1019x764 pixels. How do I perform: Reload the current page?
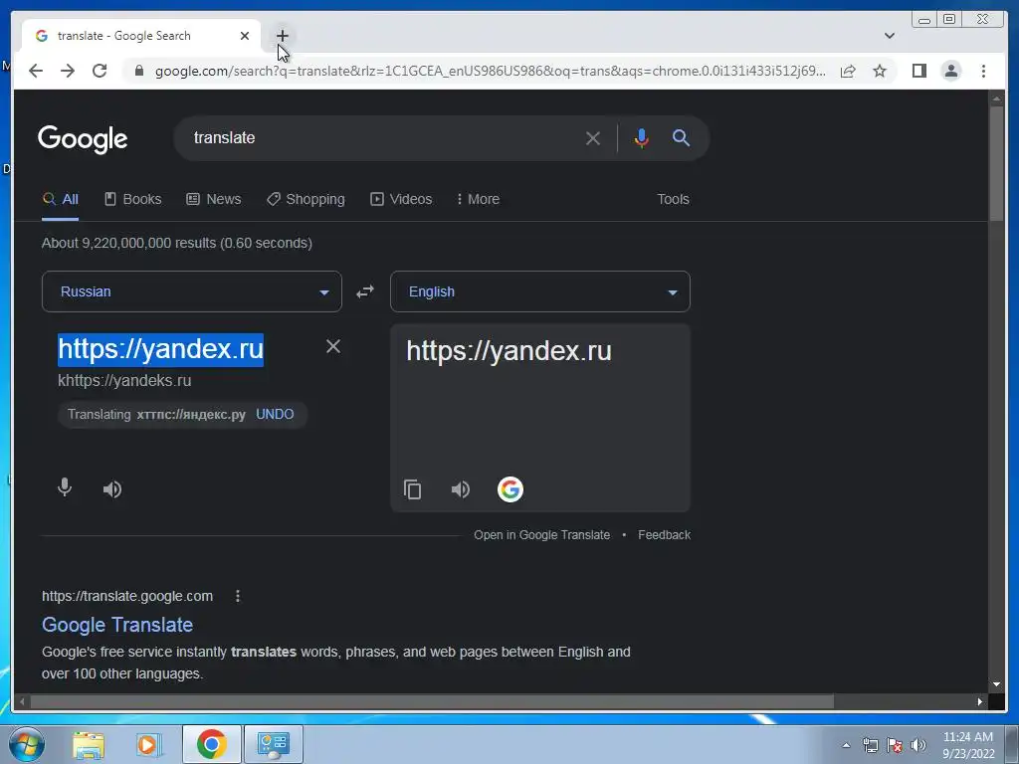[100, 71]
